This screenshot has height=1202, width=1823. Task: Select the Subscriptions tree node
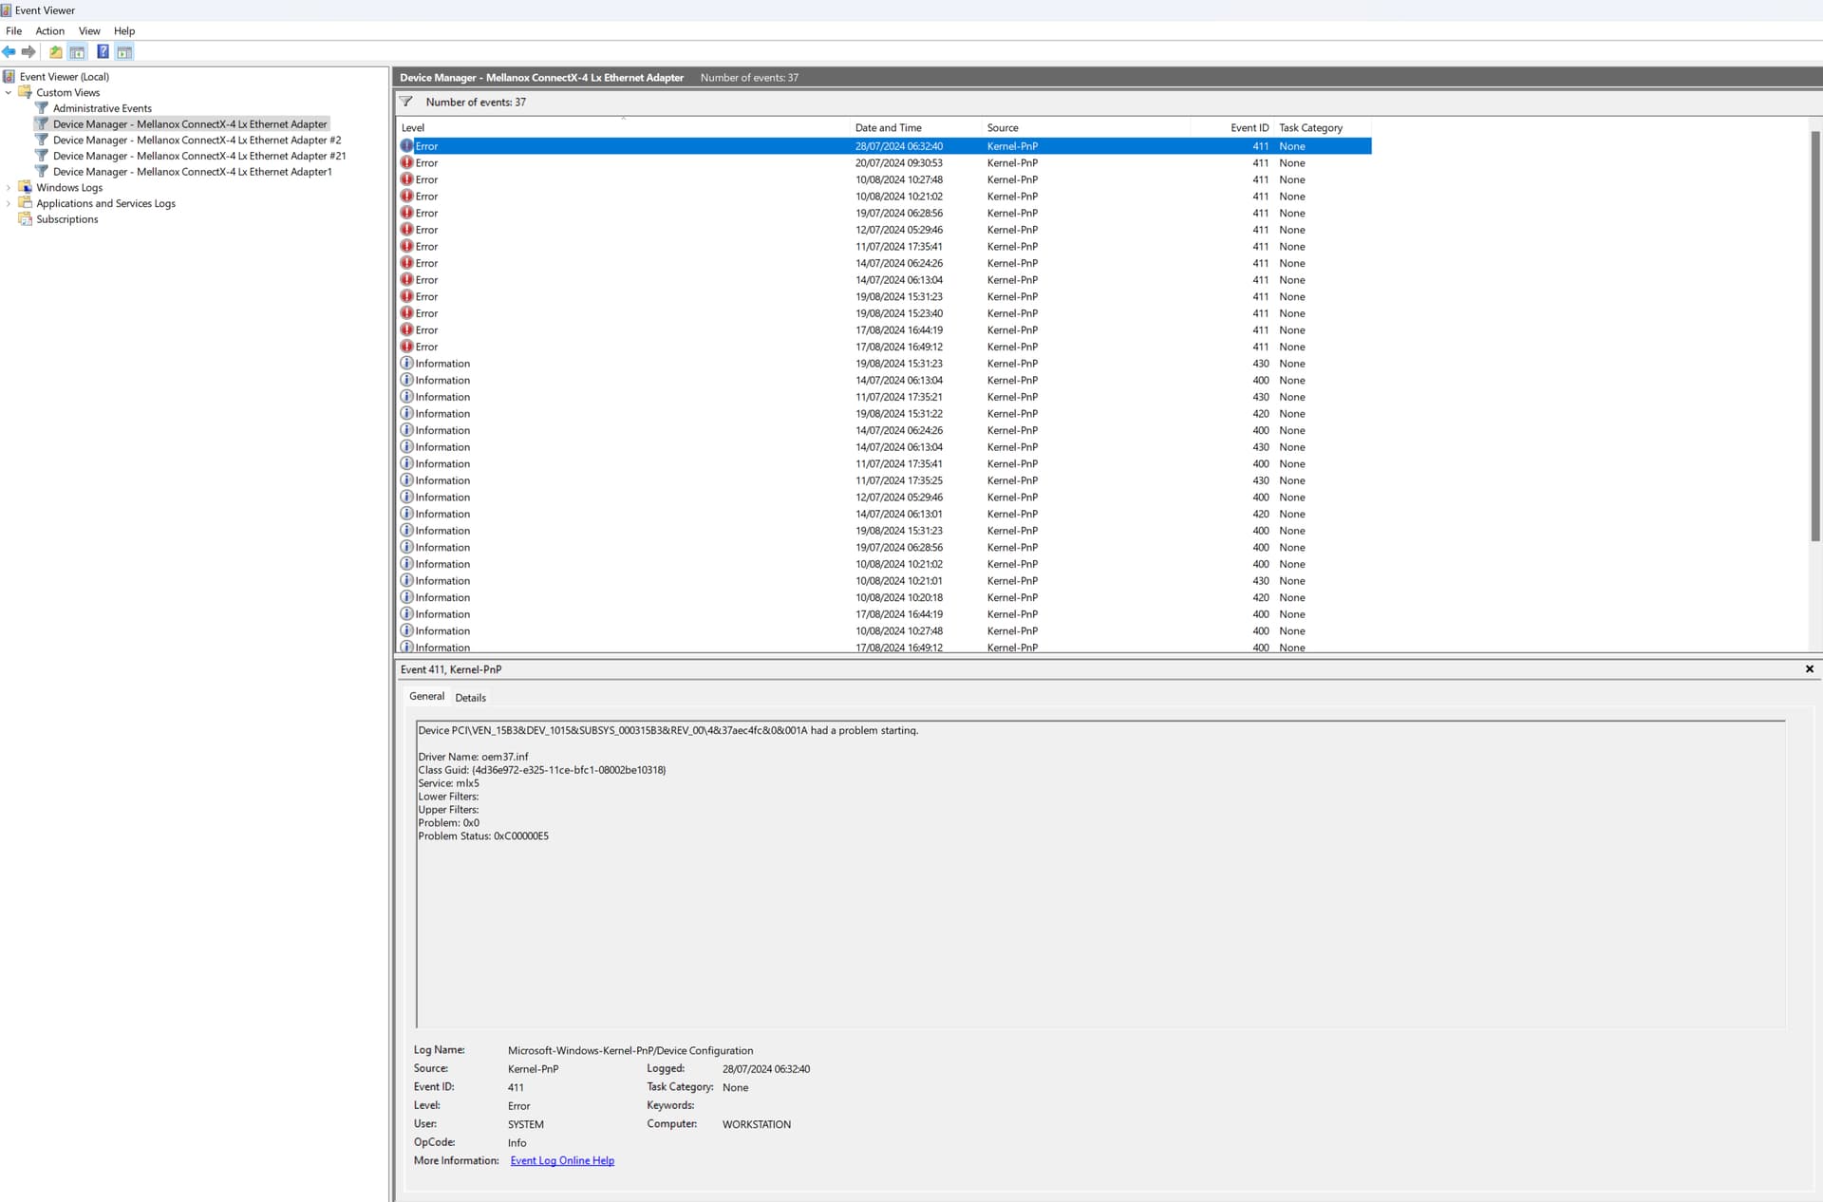click(66, 219)
